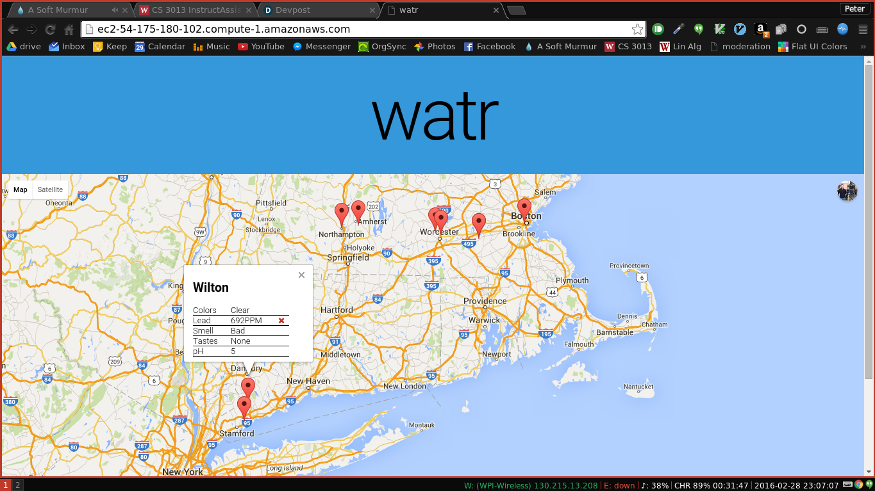Open the Music bookmark
The height and width of the screenshot is (491, 875).
click(212, 46)
